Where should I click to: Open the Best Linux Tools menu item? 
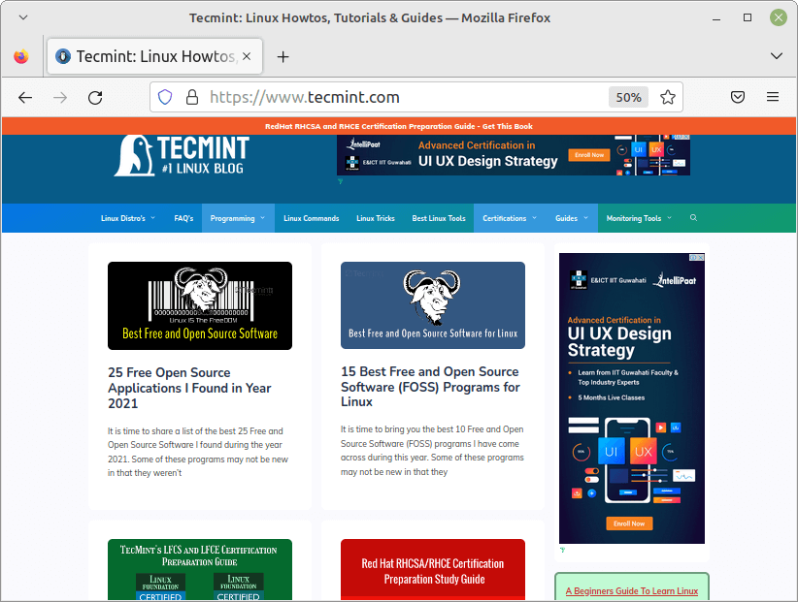tap(439, 218)
